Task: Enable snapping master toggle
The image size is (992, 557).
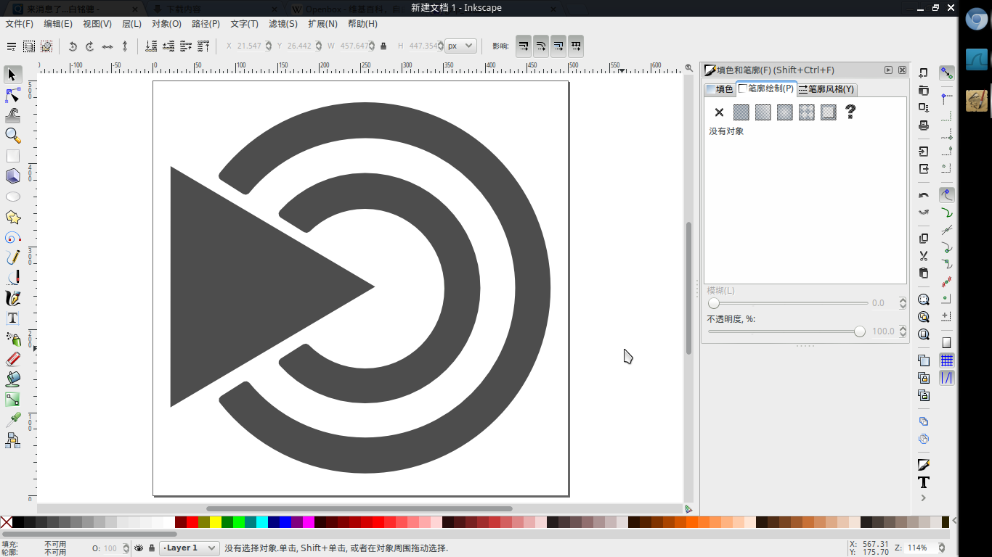Action: tap(946, 73)
